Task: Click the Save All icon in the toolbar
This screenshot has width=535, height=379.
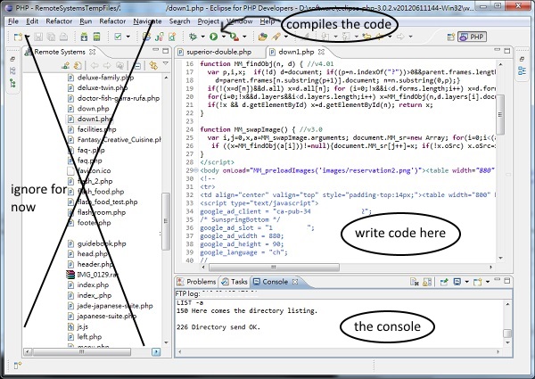Action: point(51,37)
